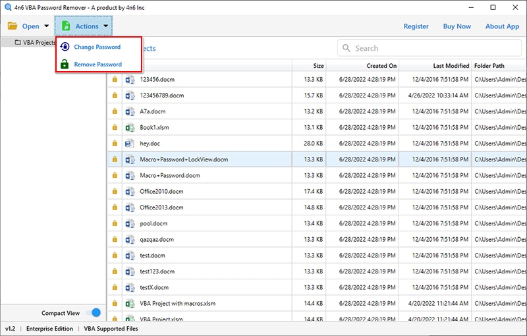Viewport: 527px width, 336px height.
Task: Select the file 123456789.docm
Action: point(161,96)
